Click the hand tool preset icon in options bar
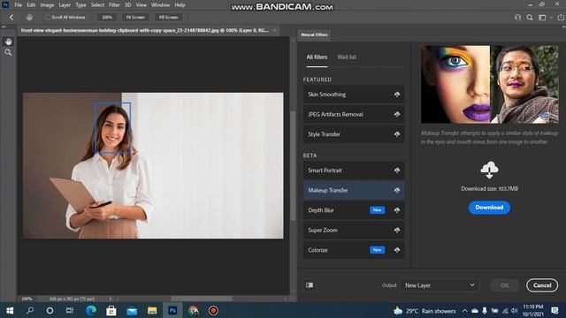566x318 pixels. [29, 17]
